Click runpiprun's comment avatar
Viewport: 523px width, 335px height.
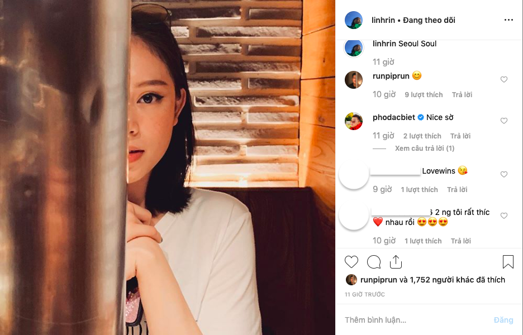click(x=354, y=80)
